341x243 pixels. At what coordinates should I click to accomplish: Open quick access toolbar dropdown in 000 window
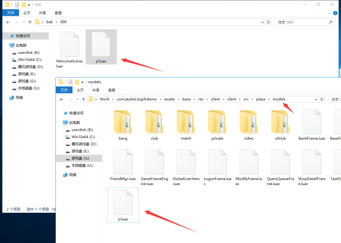coord(29,5)
